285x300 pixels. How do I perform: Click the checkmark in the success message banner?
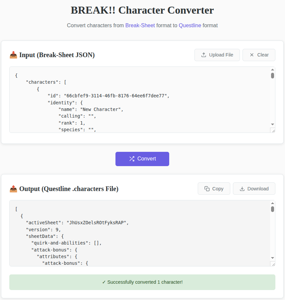(104, 282)
